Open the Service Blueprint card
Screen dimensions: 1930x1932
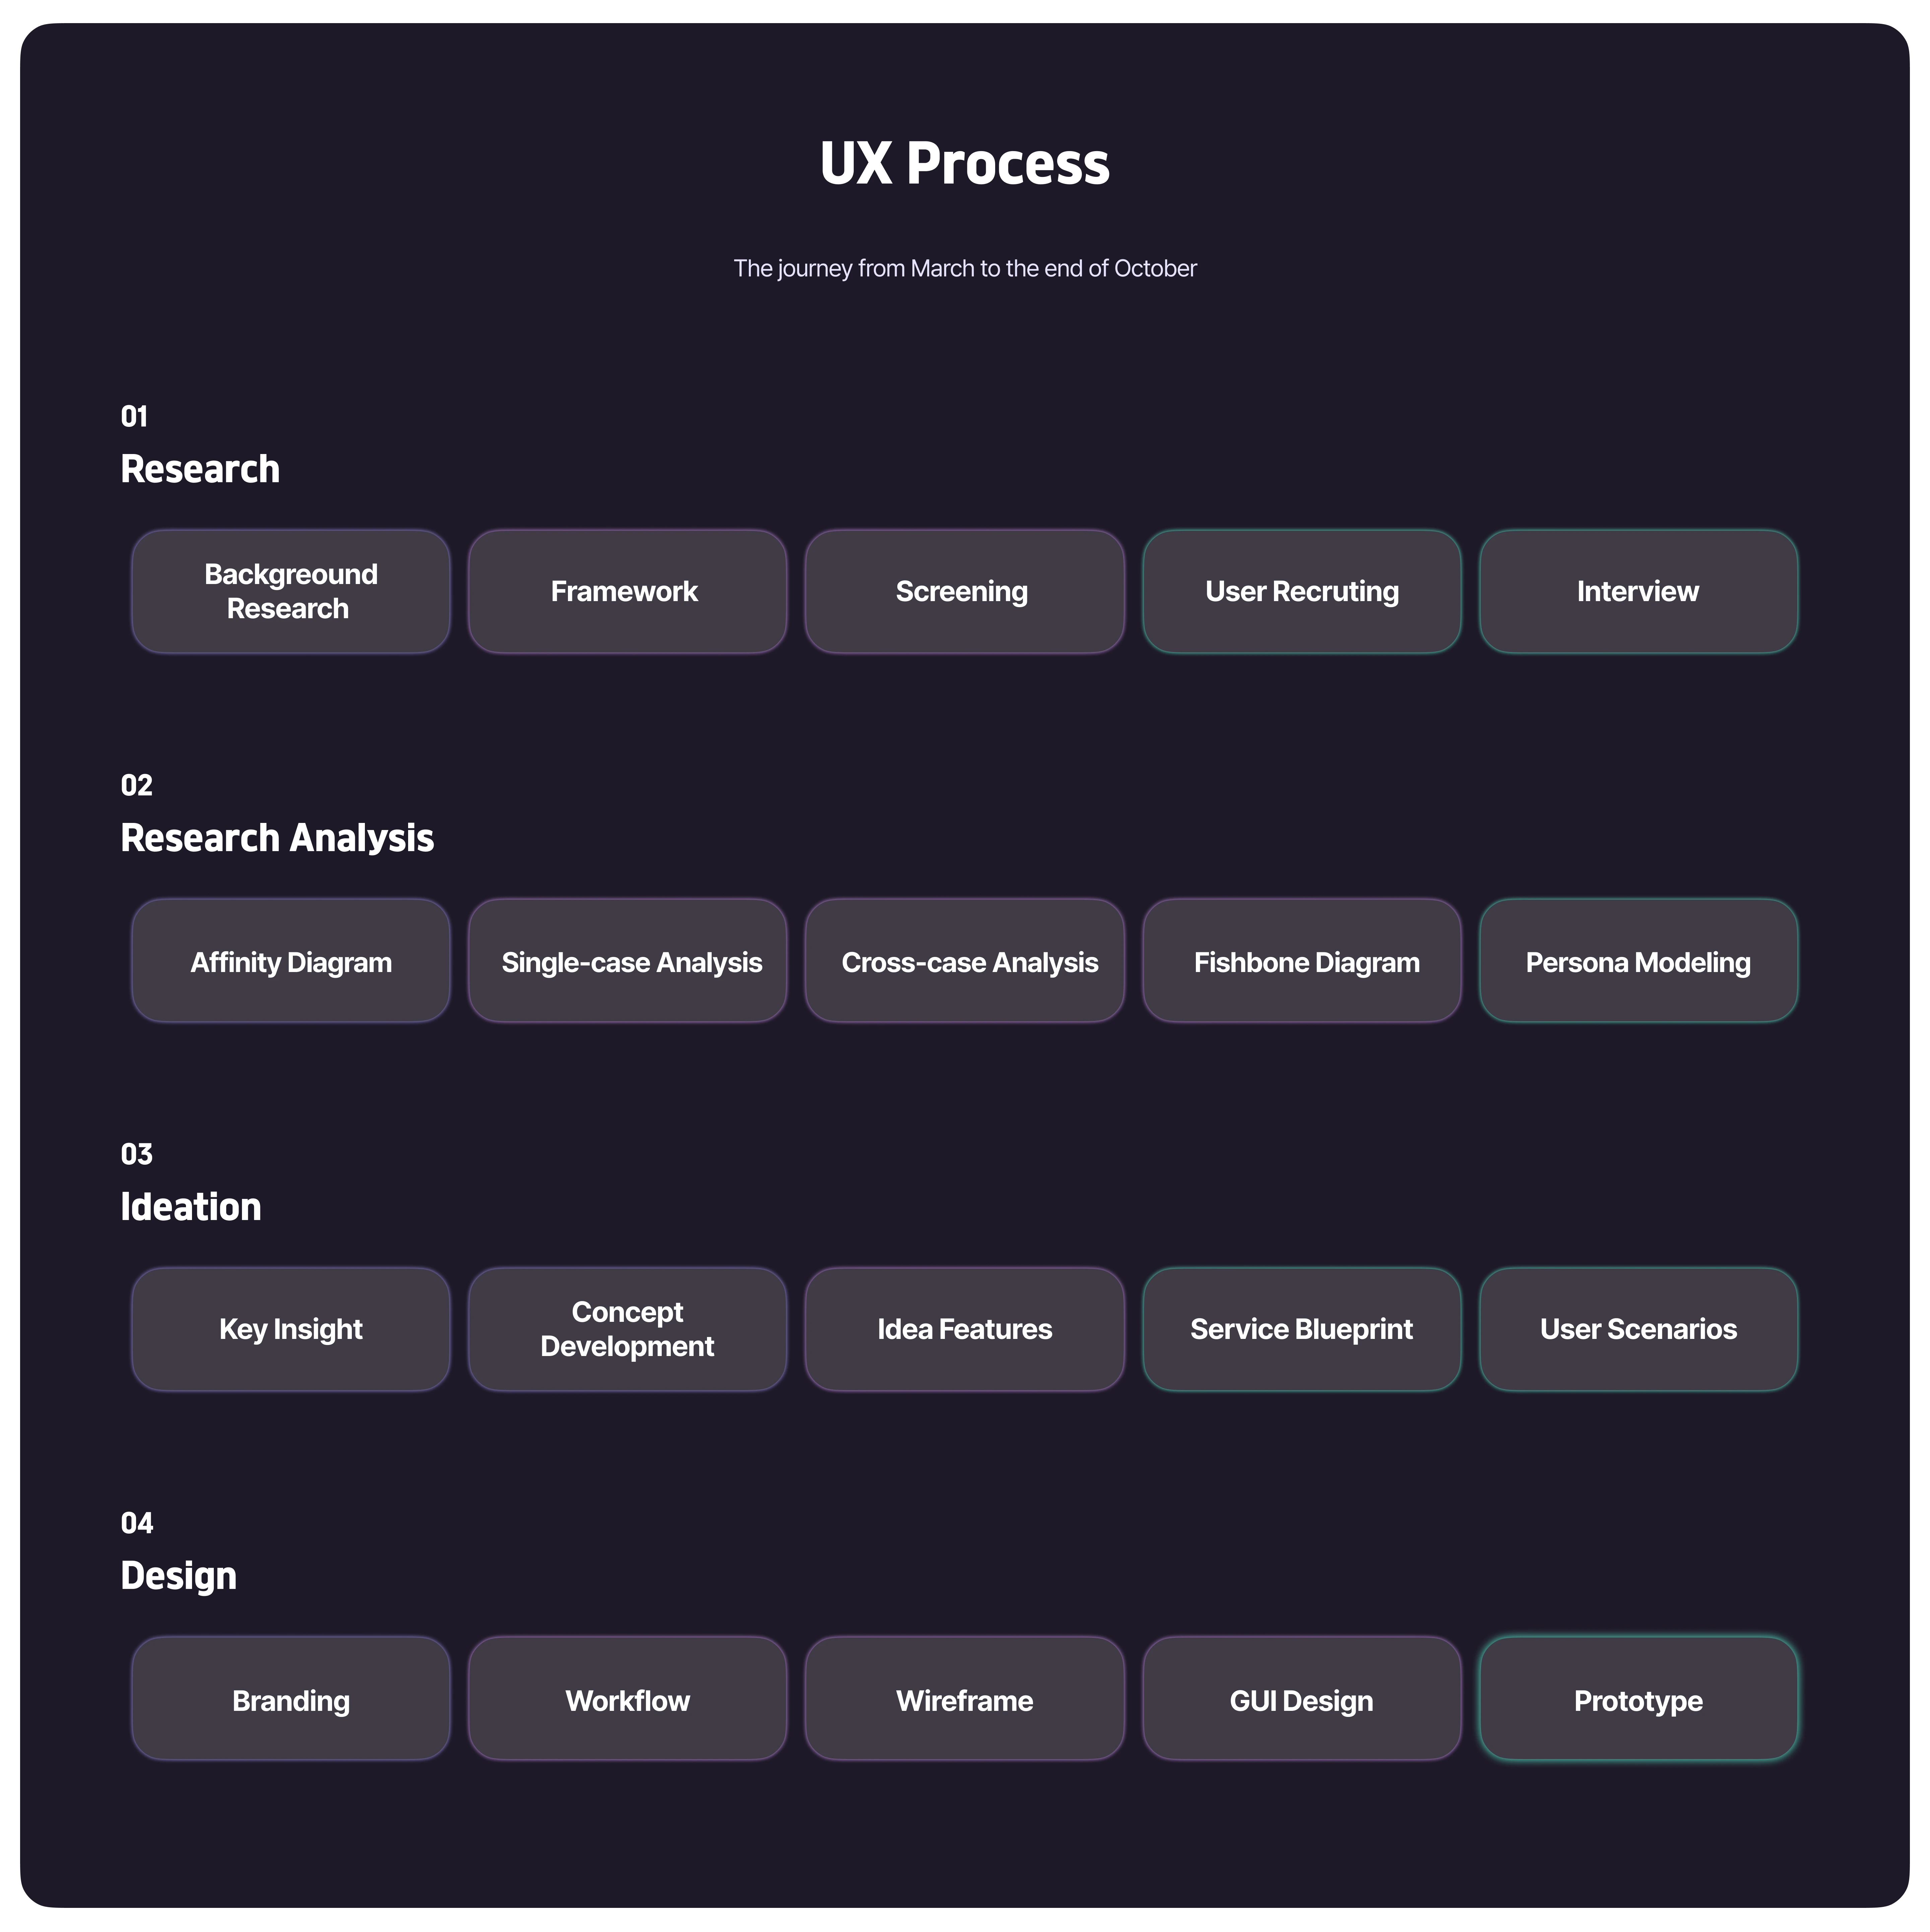[1301, 1329]
